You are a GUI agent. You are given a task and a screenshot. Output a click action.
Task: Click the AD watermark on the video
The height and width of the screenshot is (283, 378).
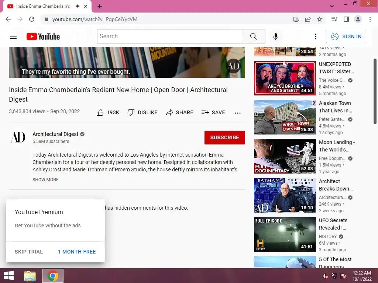(233, 66)
